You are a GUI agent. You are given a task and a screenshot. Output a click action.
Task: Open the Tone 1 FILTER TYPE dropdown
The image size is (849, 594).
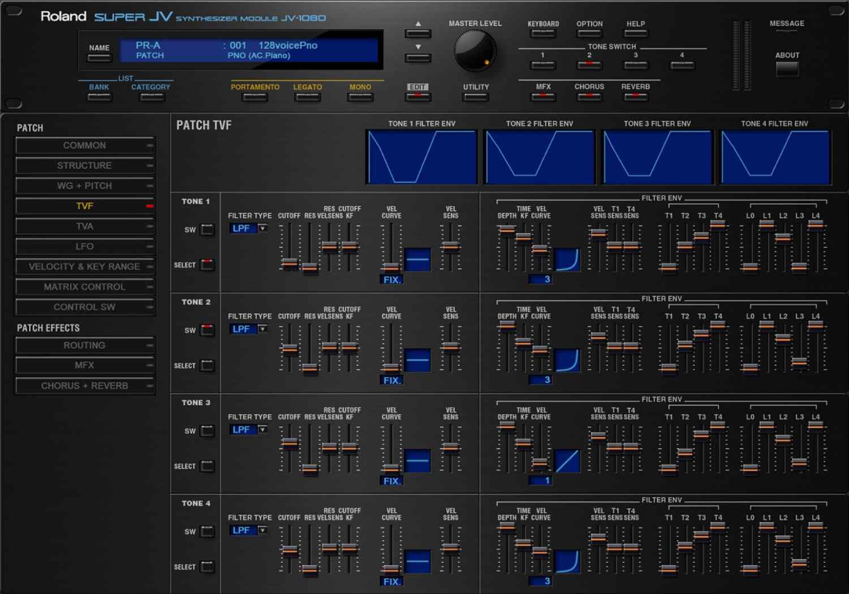coord(263,228)
